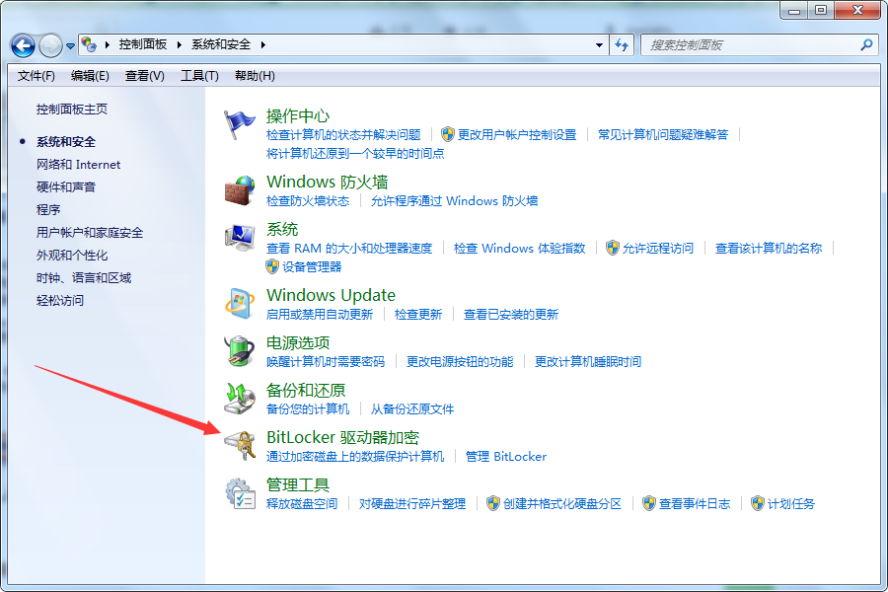The height and width of the screenshot is (592, 888).
Task: Expand the recent pages dropdown arrow
Action: pos(71,45)
